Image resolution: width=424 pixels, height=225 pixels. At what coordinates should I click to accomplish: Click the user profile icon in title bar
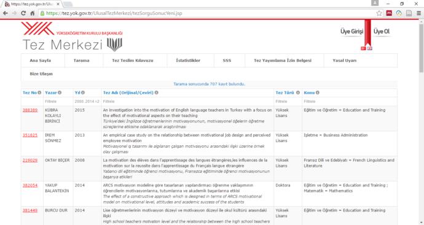pyautogui.click(x=375, y=3)
